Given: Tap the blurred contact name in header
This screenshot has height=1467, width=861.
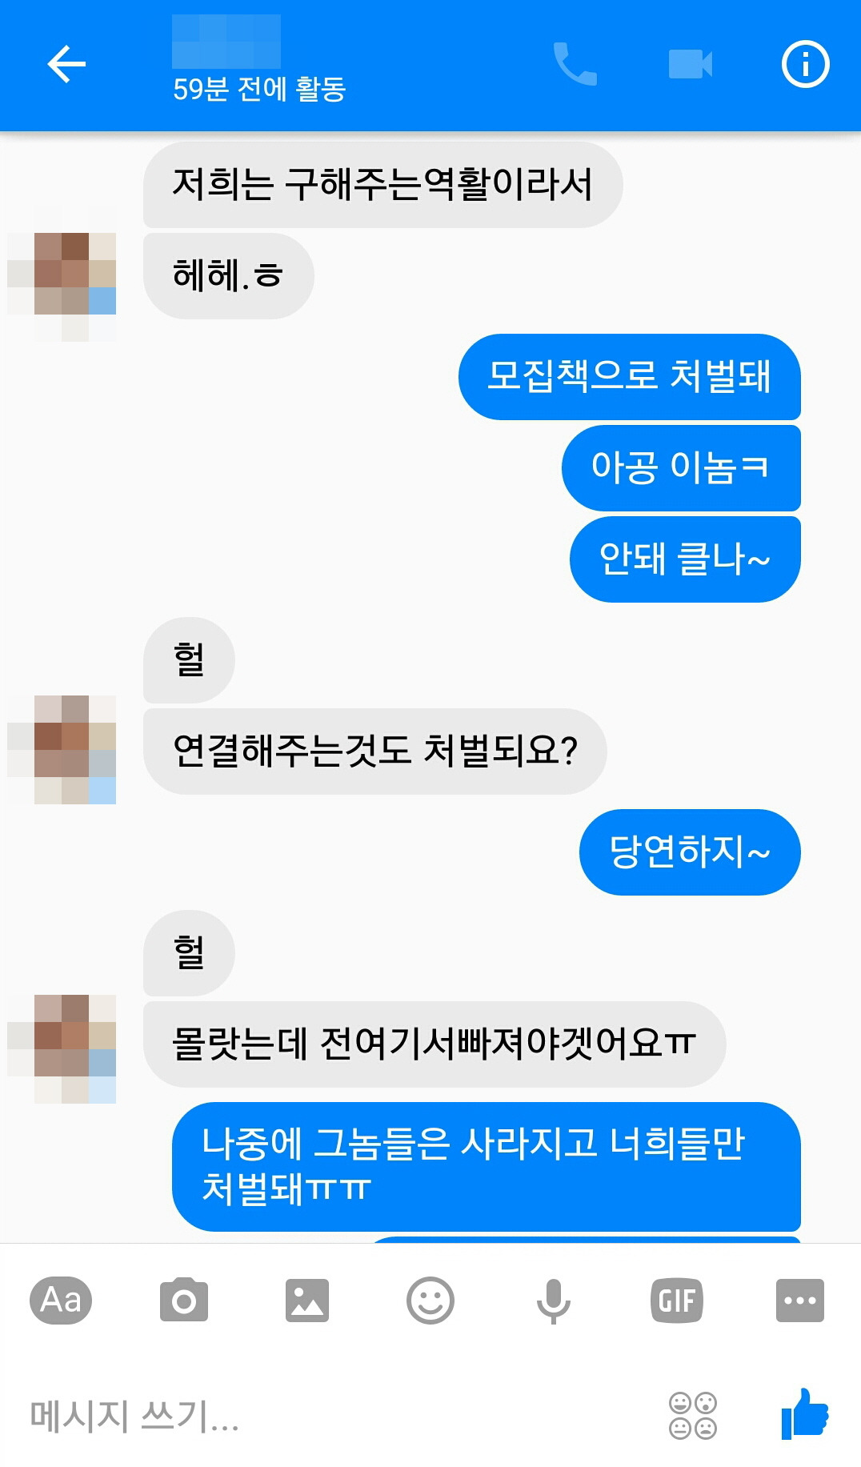Looking at the screenshot, I should click(226, 42).
